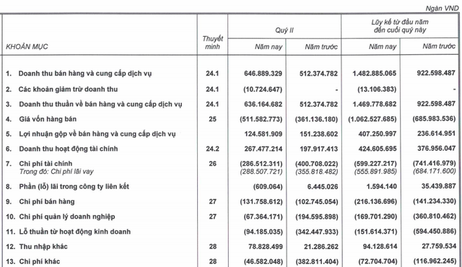Click Doanh thu bán hàng row label

pos(85,74)
